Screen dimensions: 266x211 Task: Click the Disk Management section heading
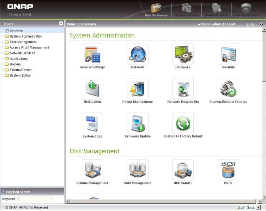pyautogui.click(x=95, y=151)
